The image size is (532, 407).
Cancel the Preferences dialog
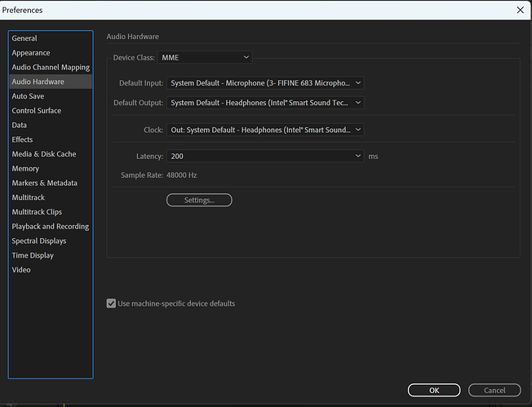click(x=494, y=391)
